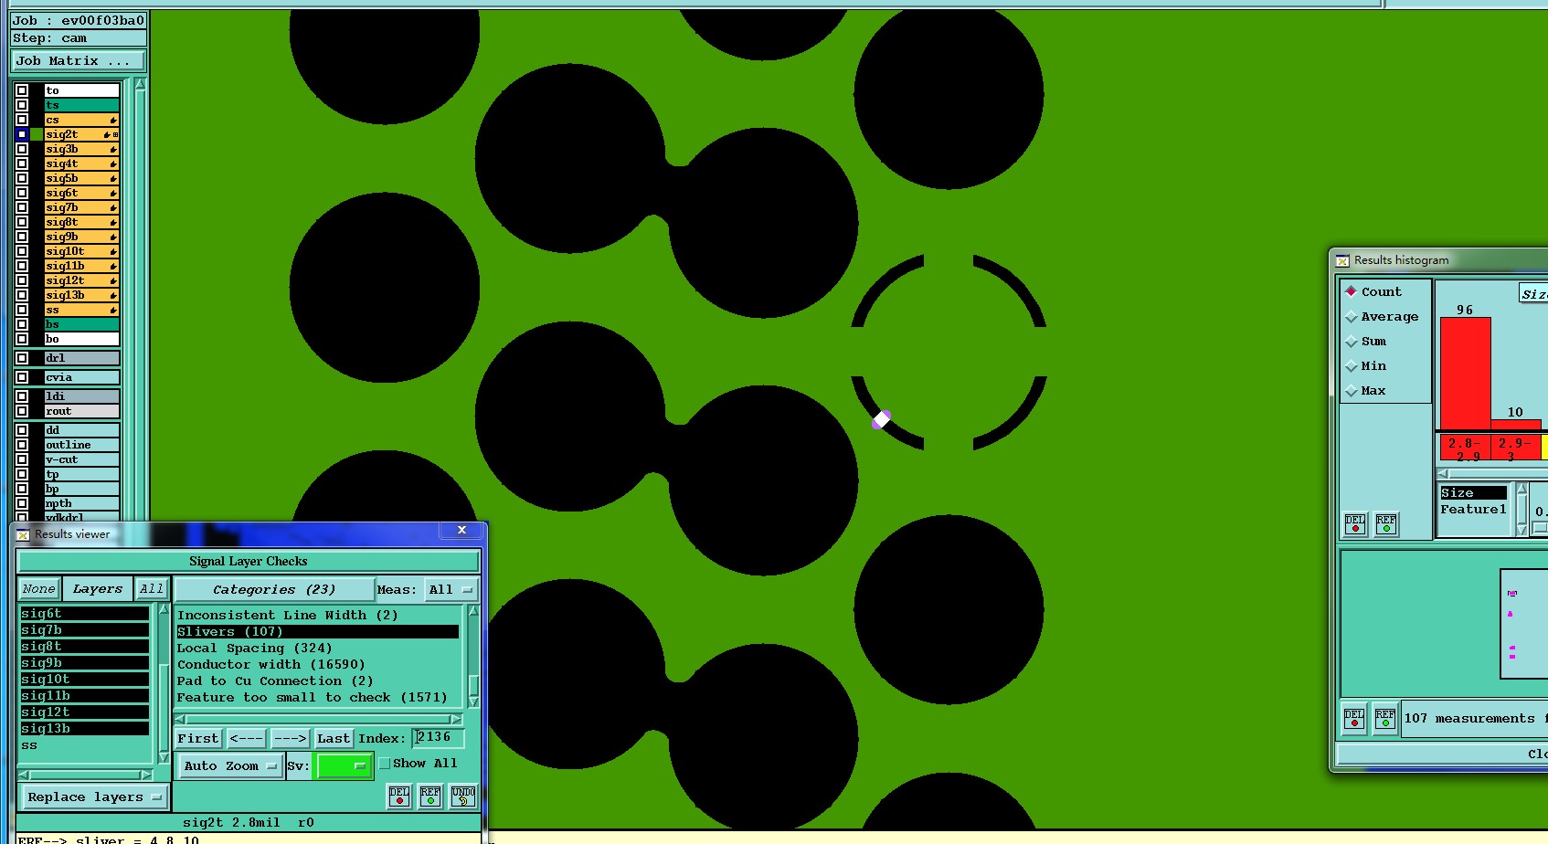Toggle checkbox for the sig2t layer
Viewport: 1548px width, 844px height.
click(x=22, y=134)
